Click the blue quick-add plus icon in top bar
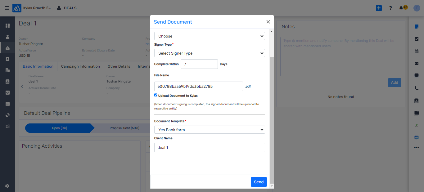424x192 pixels. point(379,8)
